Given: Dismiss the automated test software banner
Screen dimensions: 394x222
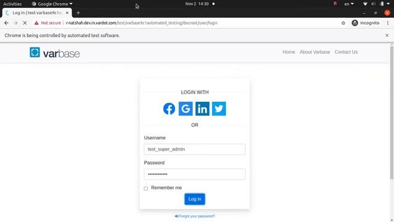Looking at the screenshot, I should point(387,36).
